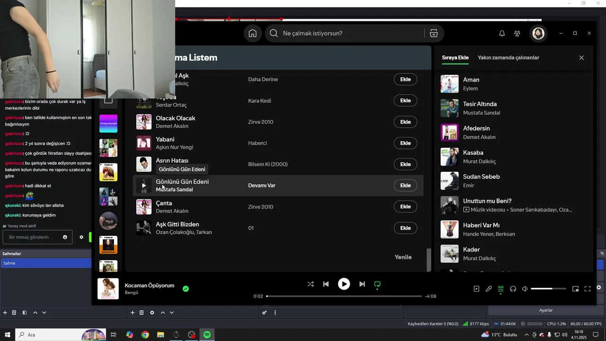Viewport: 606px width, 341px height.
Task: Skip to the next track
Action: tap(362, 284)
